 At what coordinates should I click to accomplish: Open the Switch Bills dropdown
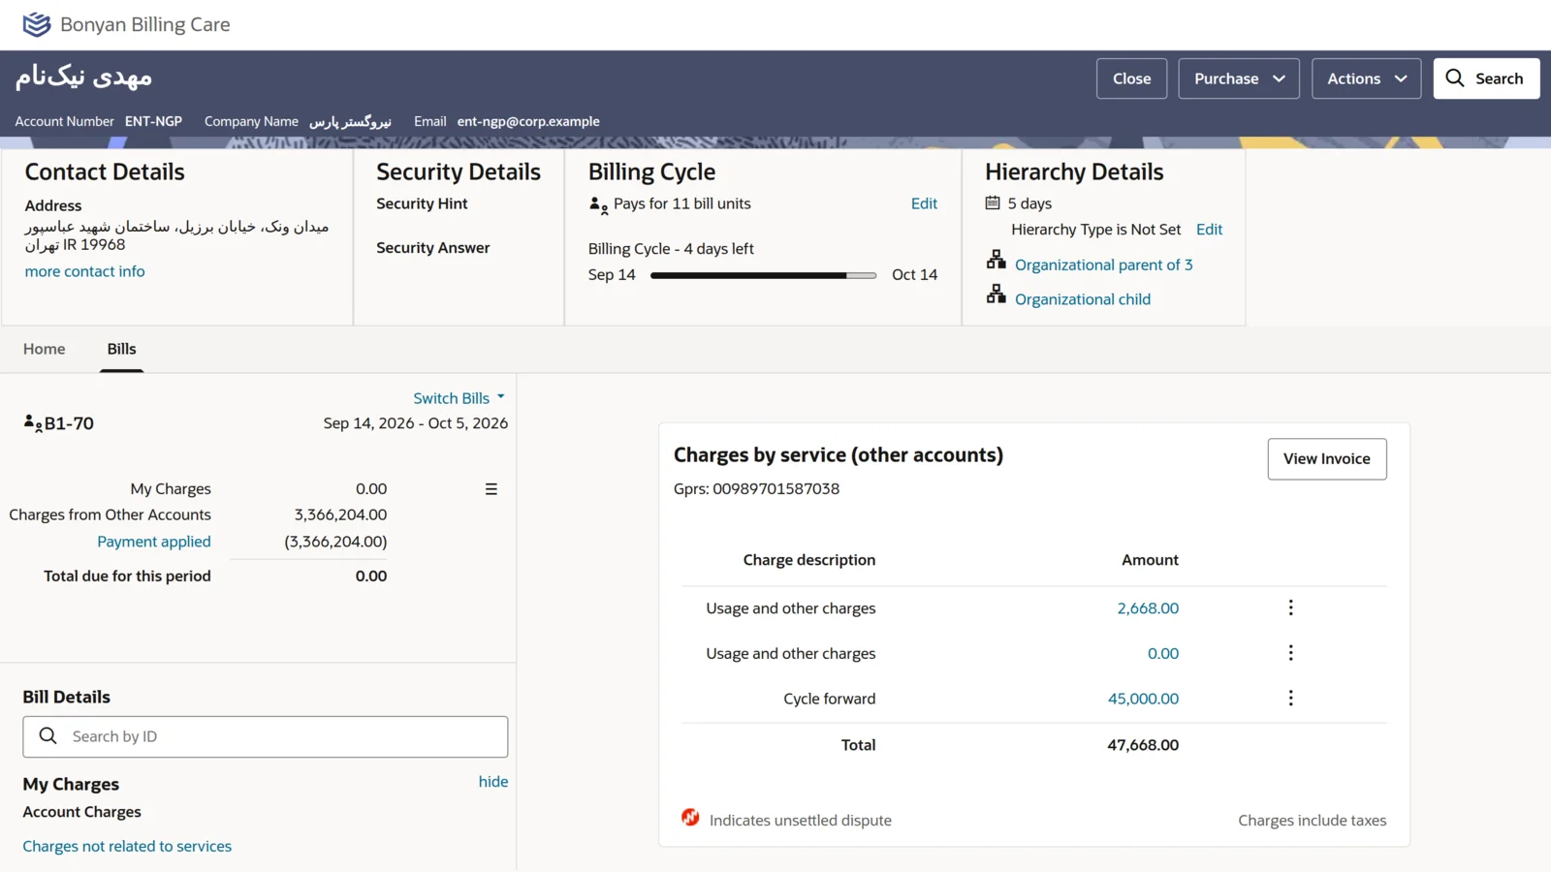(459, 398)
